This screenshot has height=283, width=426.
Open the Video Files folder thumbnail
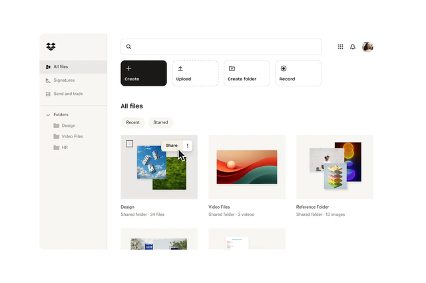[x=246, y=167]
